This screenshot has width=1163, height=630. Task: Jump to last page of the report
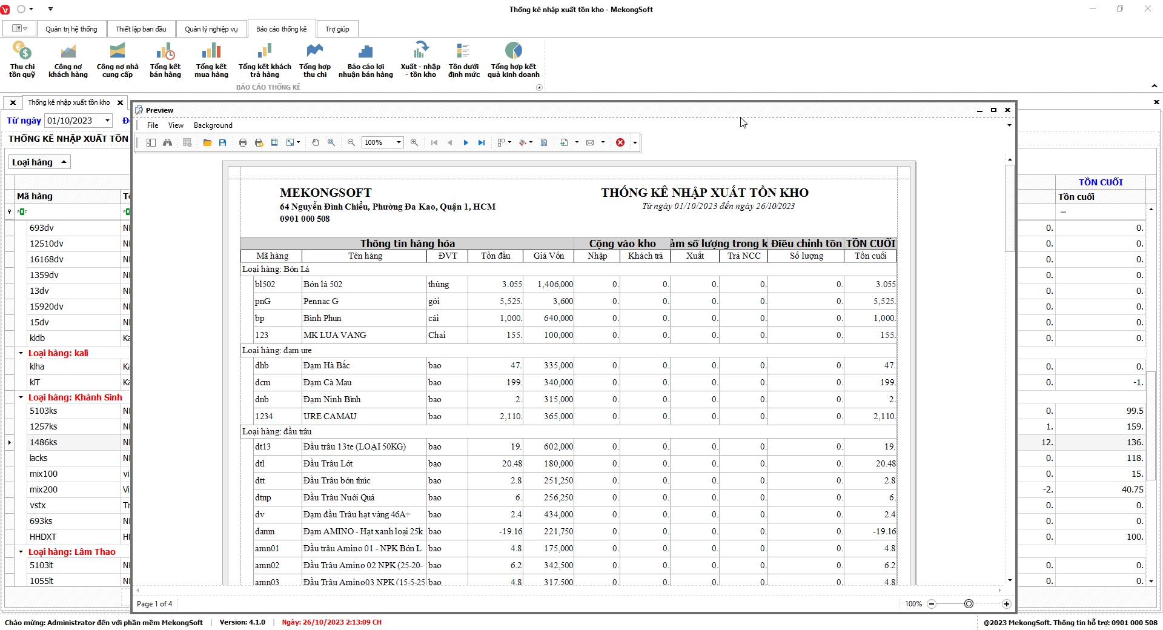tap(482, 142)
